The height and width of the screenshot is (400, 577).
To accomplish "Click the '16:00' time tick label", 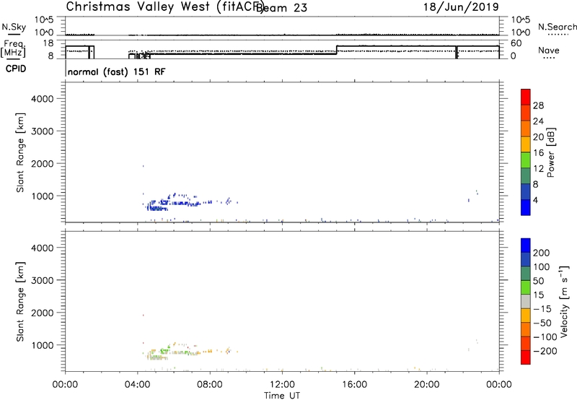I will (354, 385).
